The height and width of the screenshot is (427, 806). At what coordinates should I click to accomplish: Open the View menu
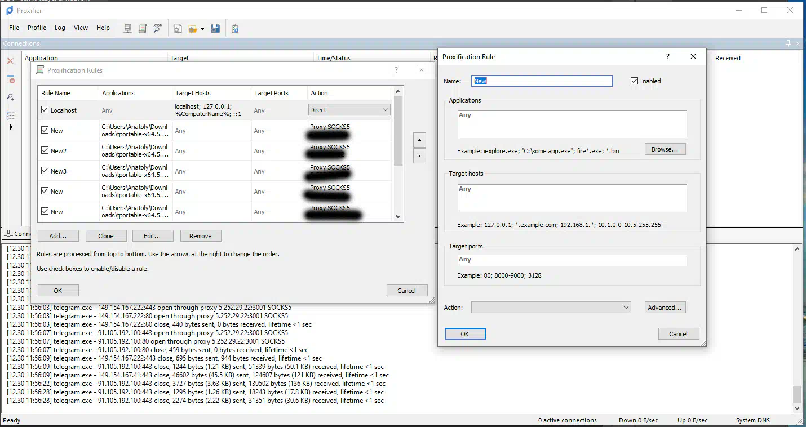tap(81, 28)
